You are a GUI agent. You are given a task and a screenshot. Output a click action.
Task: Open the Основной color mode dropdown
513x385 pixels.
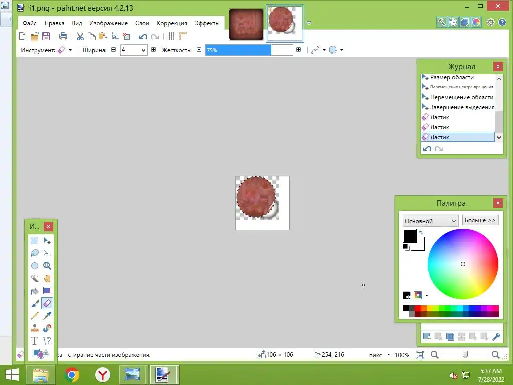coord(430,221)
